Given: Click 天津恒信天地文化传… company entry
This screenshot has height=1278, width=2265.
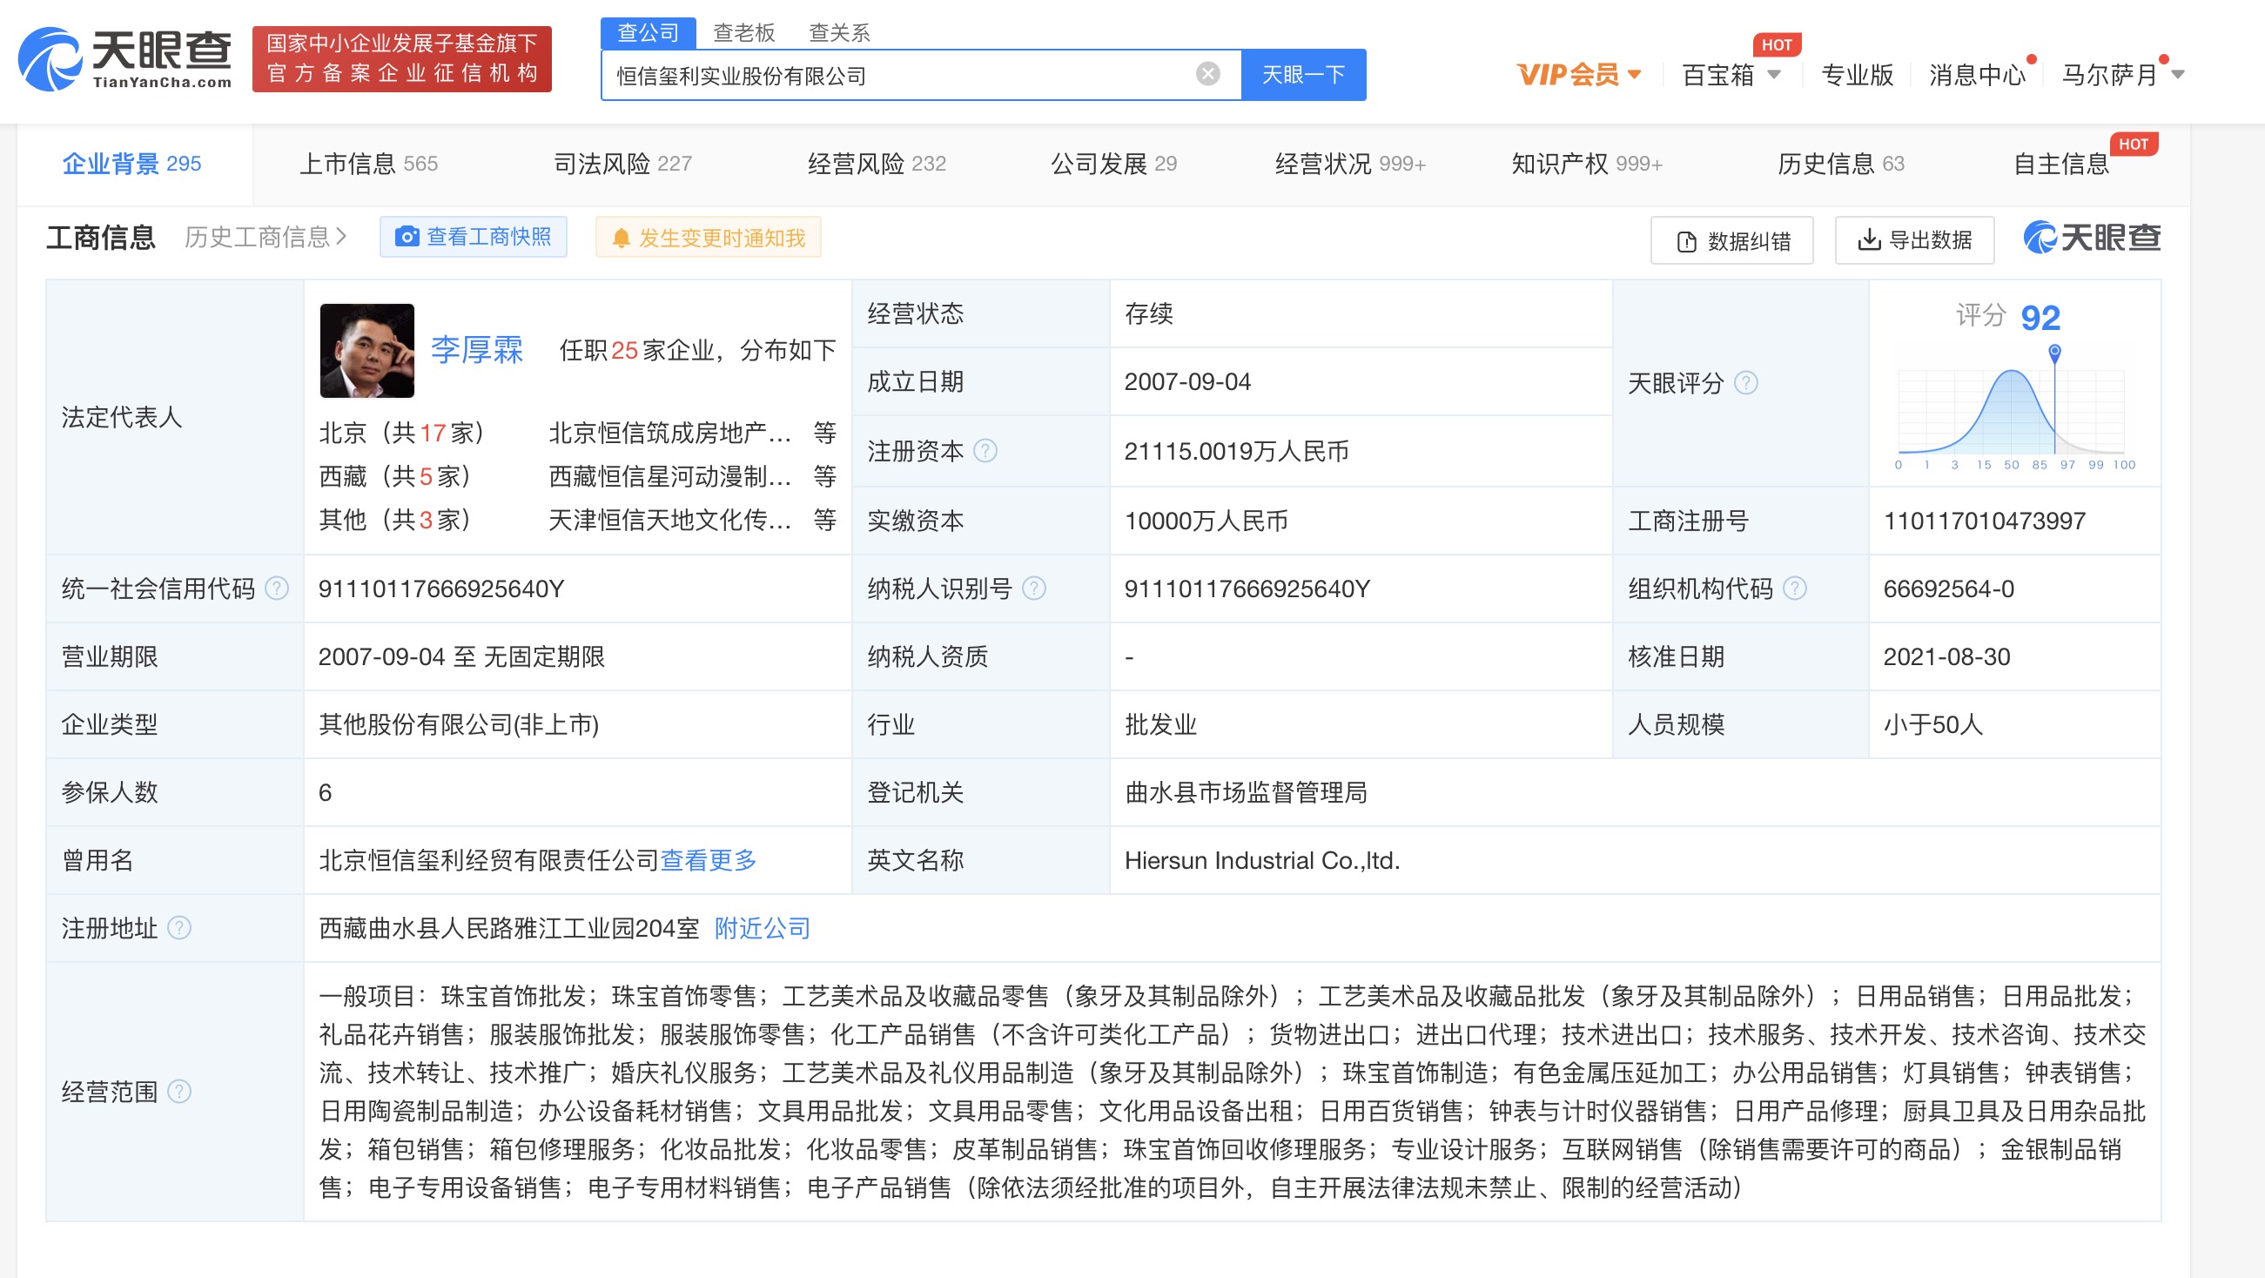Looking at the screenshot, I should (670, 520).
